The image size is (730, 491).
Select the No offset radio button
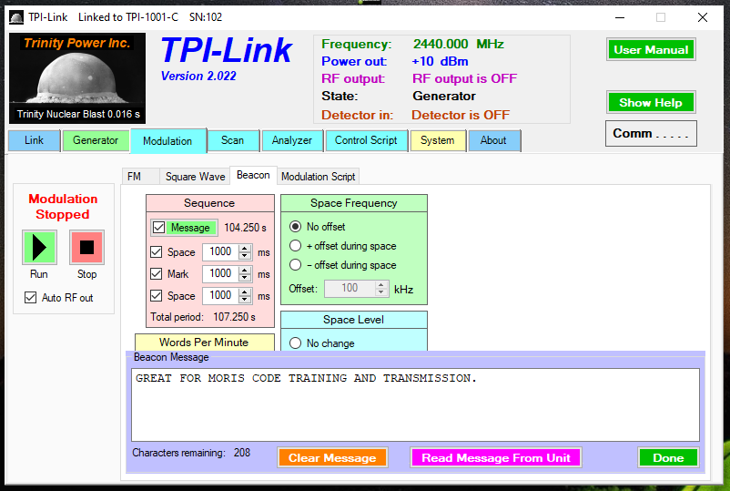tap(295, 227)
